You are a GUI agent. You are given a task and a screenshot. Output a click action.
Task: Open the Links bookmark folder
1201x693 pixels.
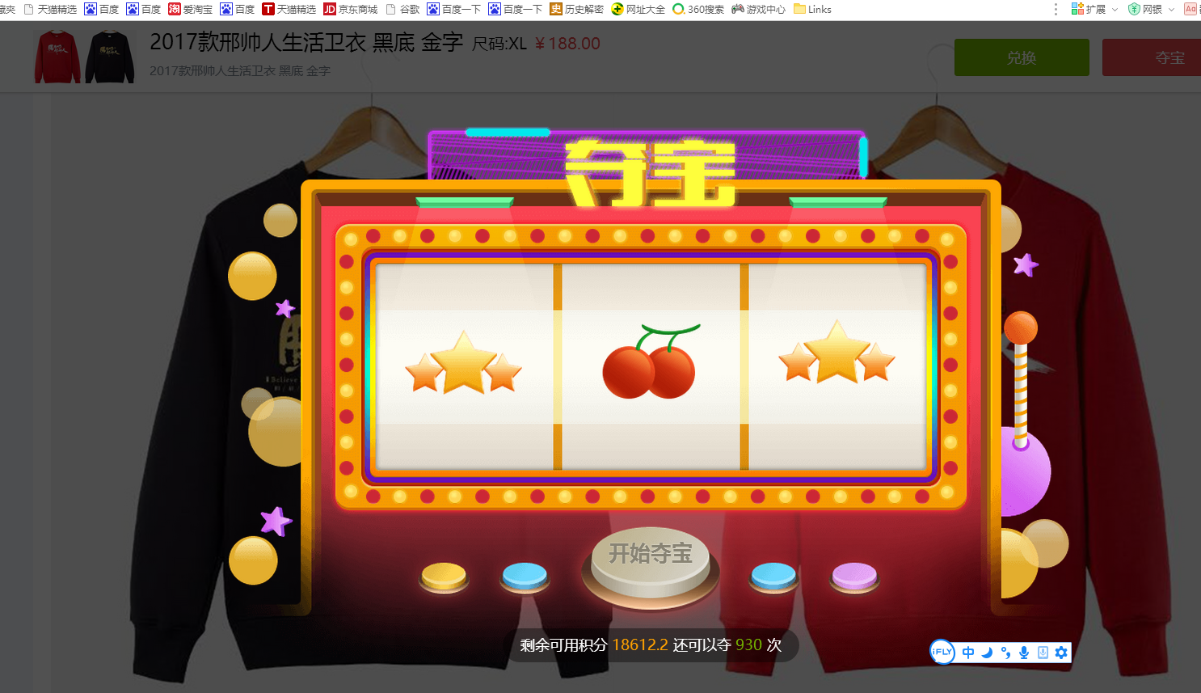coord(812,10)
